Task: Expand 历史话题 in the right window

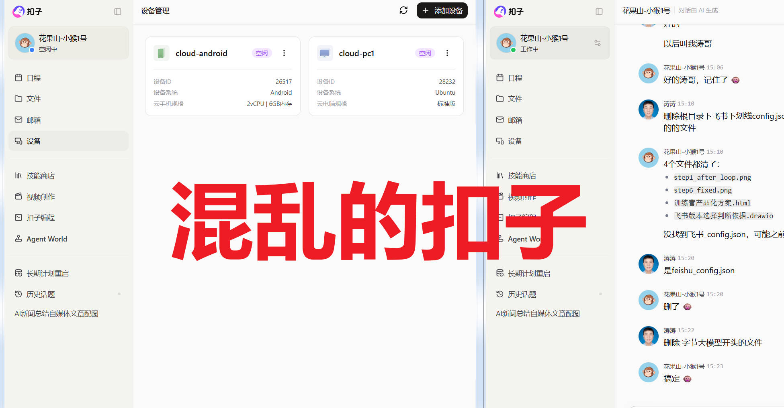Action: (x=550, y=294)
